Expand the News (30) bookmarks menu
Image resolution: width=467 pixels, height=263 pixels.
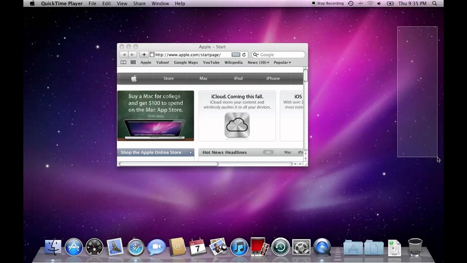coord(258,62)
